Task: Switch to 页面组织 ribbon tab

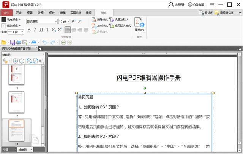Action: 76,12
